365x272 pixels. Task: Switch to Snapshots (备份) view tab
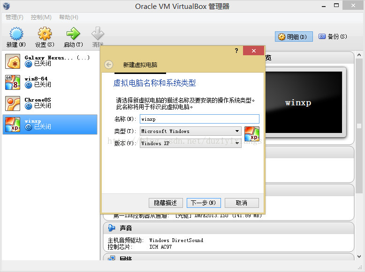(333, 37)
